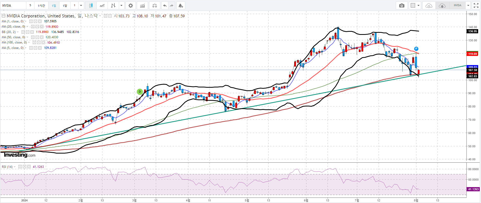Expand the layout square dropdown arrow
481x203 pixels.
point(418,5)
